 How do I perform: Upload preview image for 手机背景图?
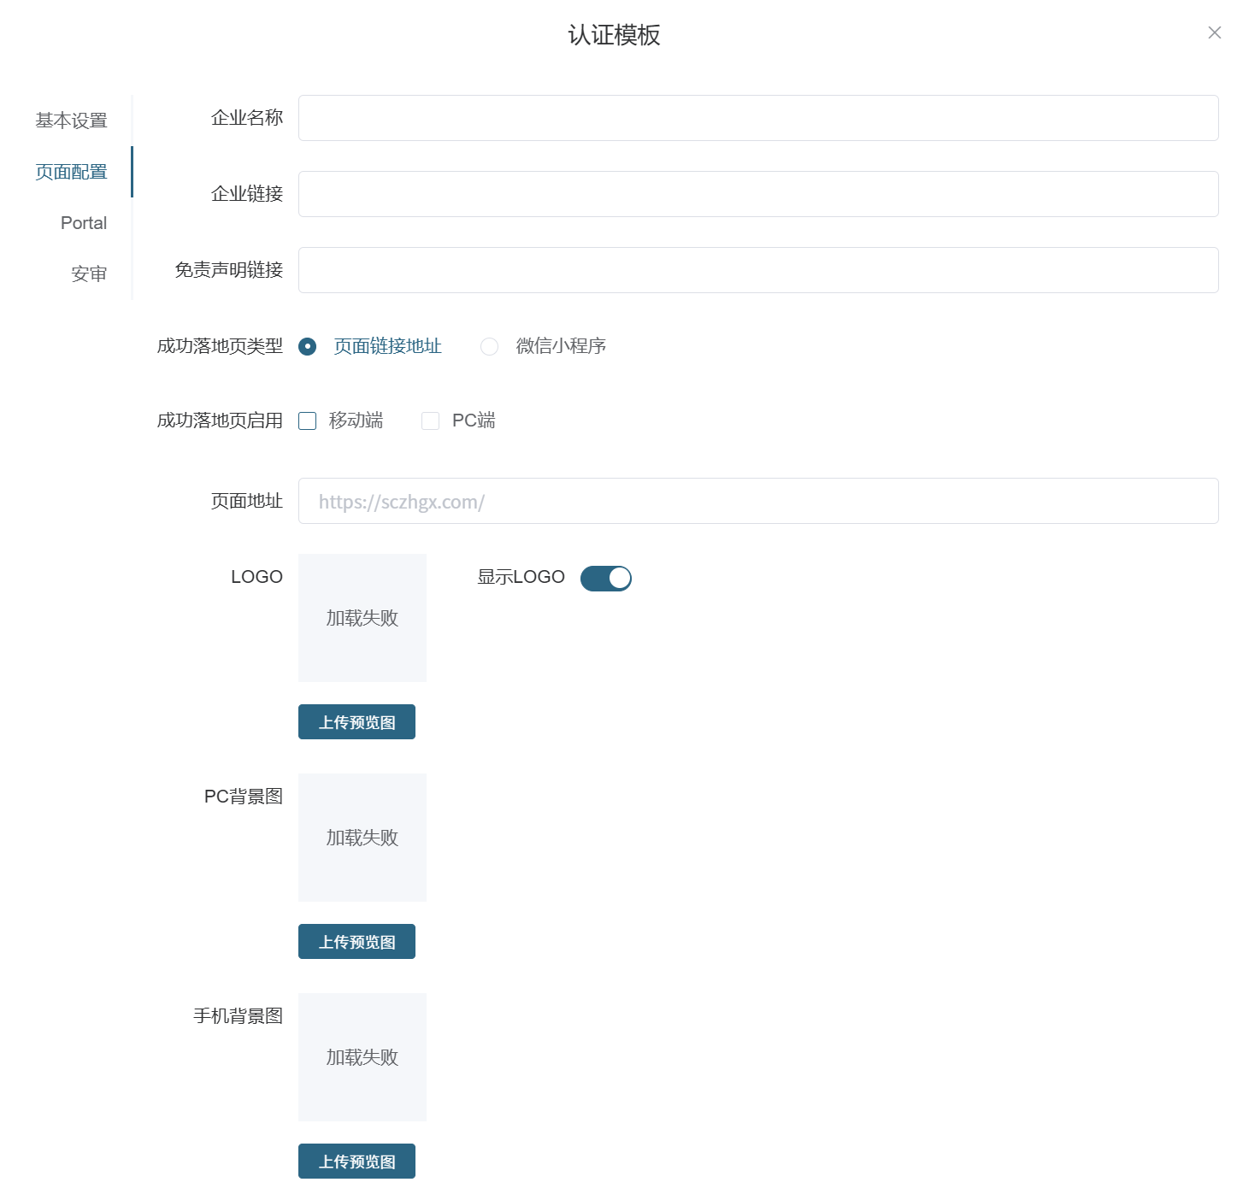coord(356,1162)
